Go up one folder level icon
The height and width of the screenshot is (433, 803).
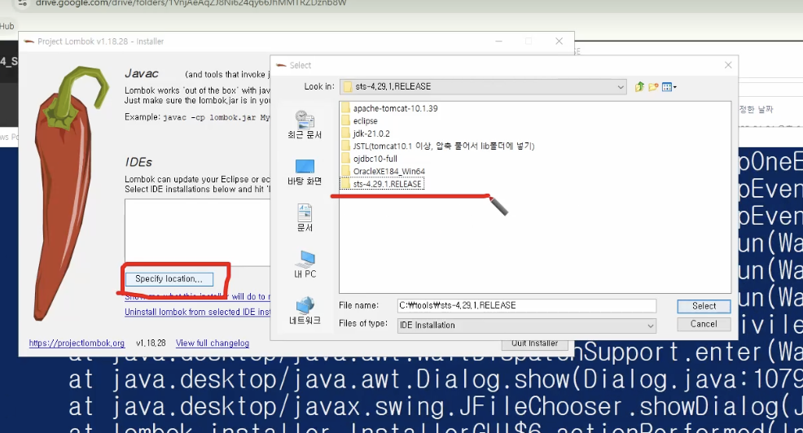pos(639,87)
